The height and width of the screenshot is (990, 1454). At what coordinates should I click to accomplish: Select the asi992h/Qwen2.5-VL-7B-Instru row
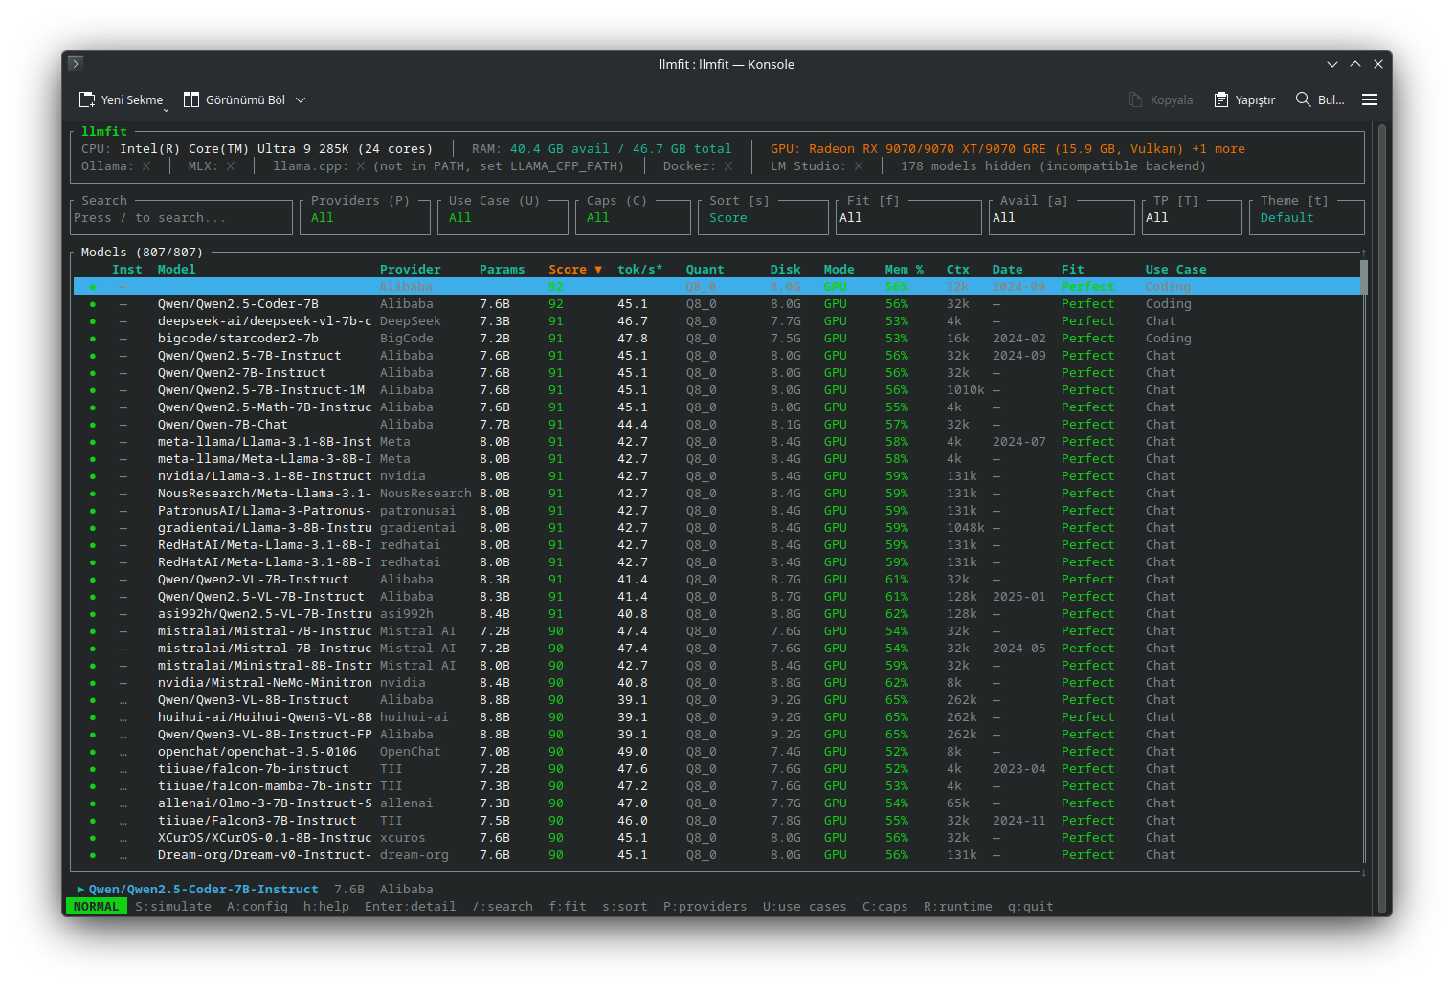tap(717, 614)
